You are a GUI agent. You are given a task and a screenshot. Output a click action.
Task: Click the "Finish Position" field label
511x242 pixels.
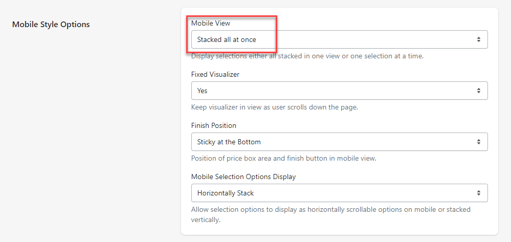[214, 125]
